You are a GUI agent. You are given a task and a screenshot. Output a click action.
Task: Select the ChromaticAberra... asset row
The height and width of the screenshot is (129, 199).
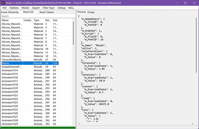point(12,59)
